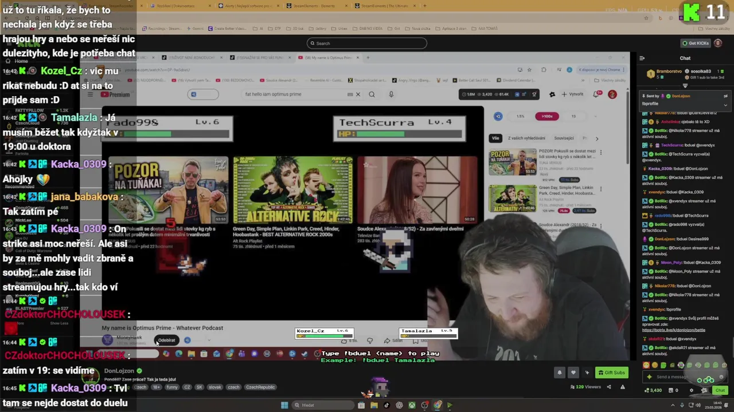This screenshot has height=412, width=734.
Task: Open File Explorer from the taskbar
Action: [374, 405]
